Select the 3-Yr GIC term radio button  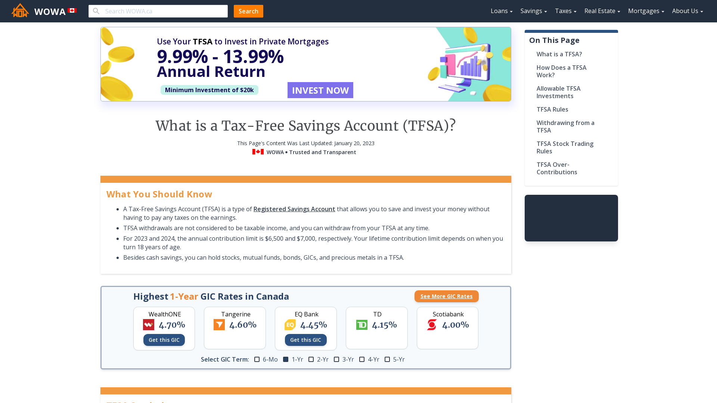pos(337,359)
